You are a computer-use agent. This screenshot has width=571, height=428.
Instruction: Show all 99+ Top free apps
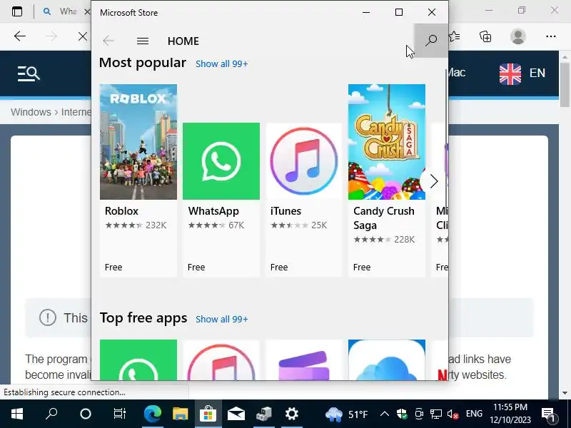pyautogui.click(x=222, y=319)
